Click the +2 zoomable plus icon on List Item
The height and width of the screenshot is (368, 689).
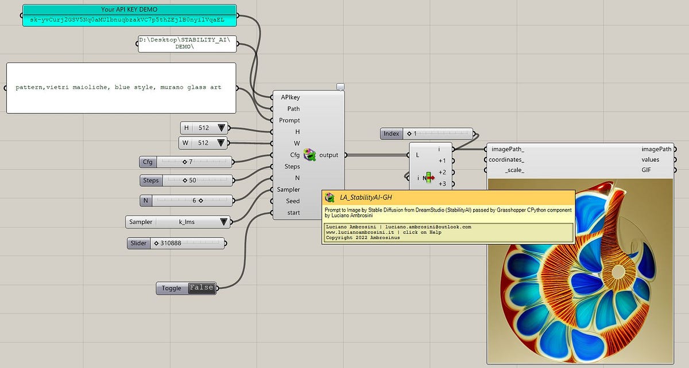tap(443, 172)
